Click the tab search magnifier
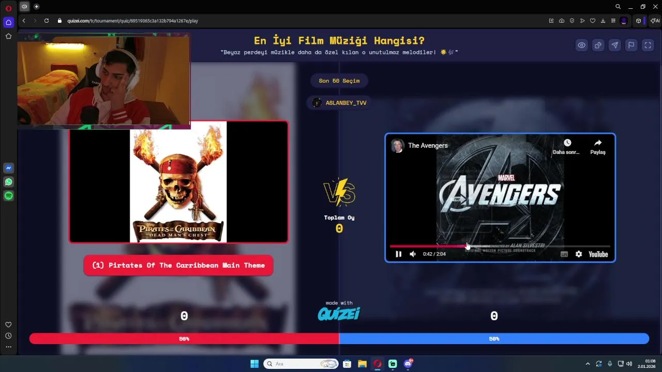 (618, 7)
